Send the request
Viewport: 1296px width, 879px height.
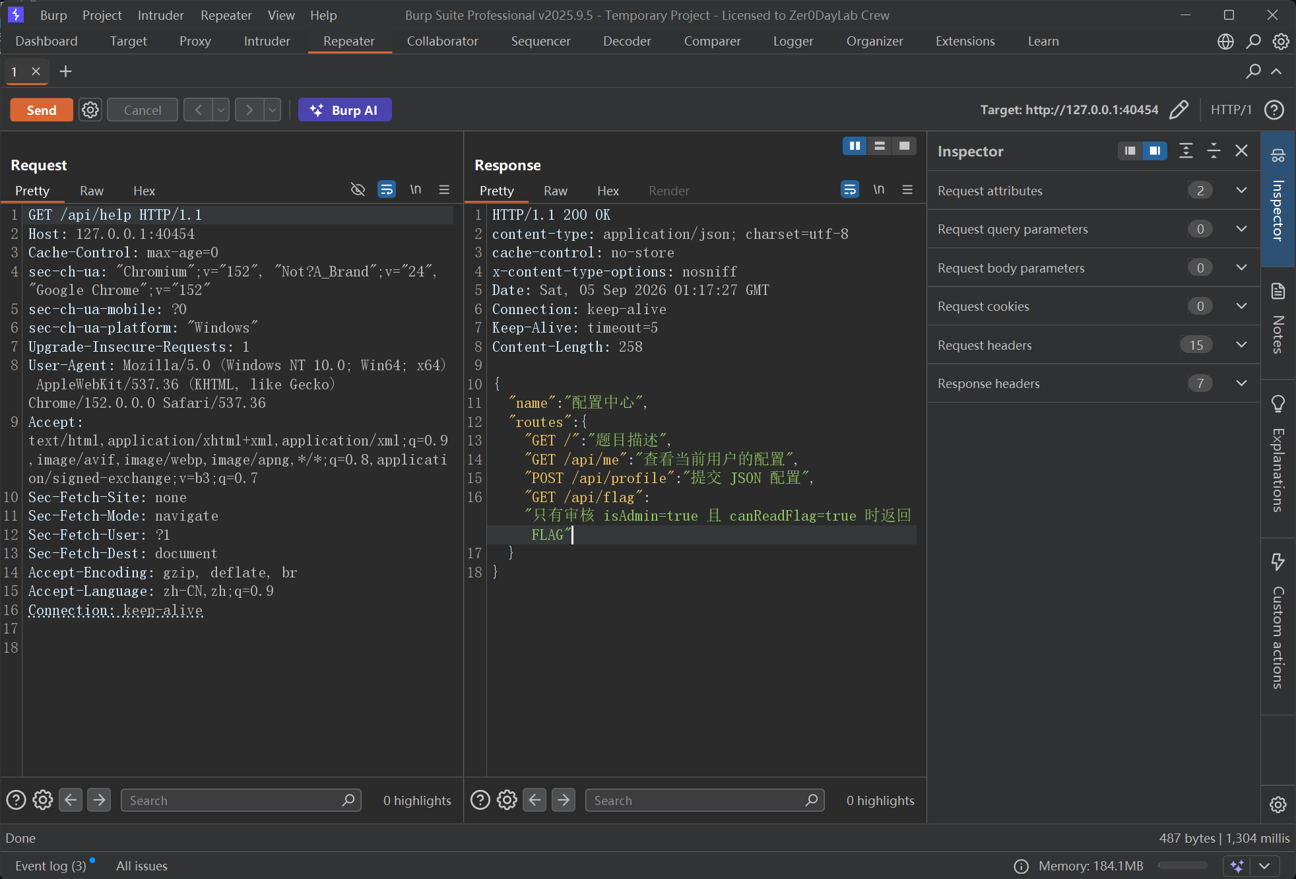(x=42, y=110)
